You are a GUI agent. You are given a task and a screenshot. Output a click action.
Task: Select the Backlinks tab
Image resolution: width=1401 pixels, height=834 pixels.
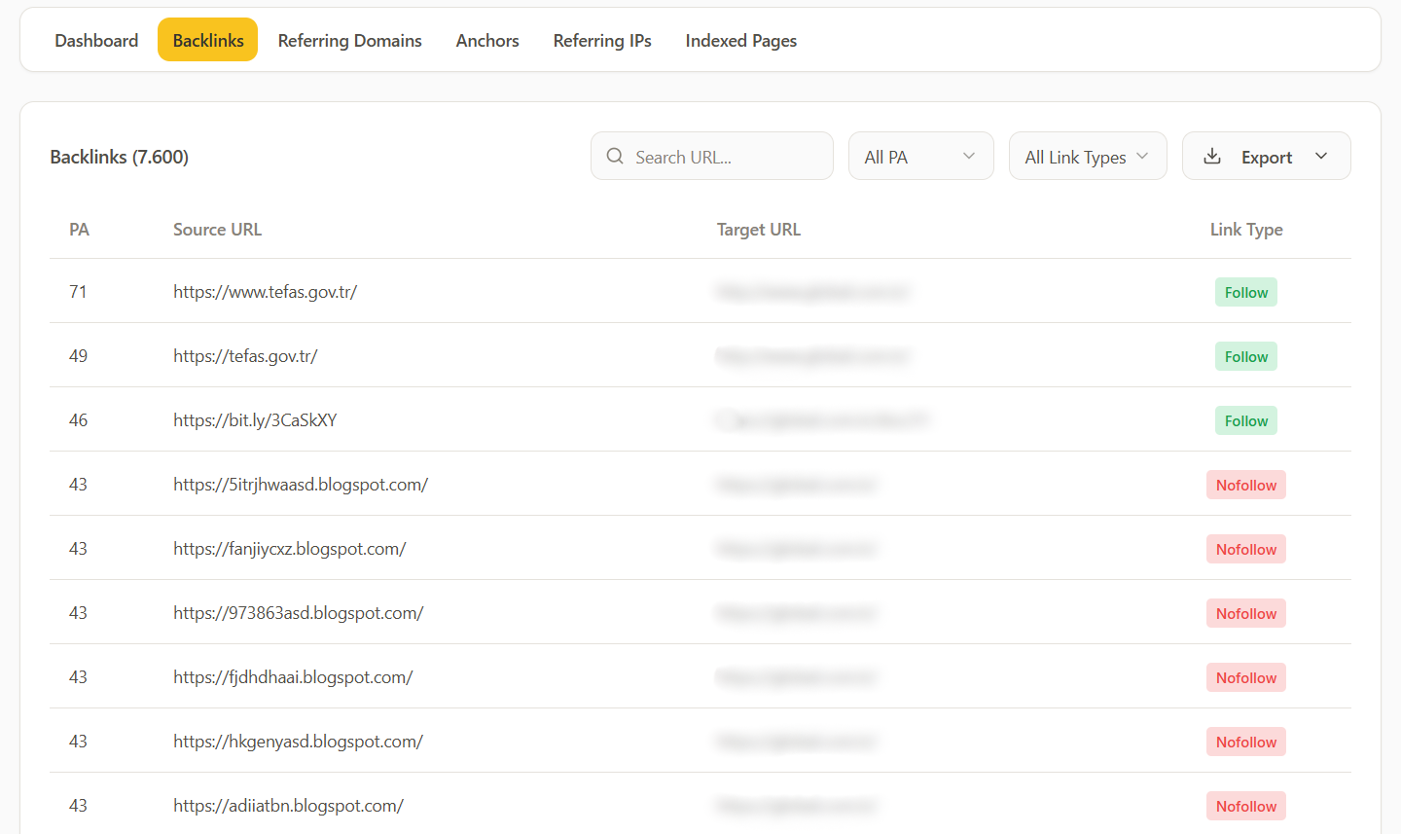(208, 41)
